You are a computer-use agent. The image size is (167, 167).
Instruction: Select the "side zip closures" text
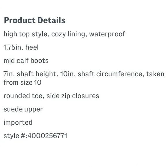pyautogui.click(x=73, y=96)
